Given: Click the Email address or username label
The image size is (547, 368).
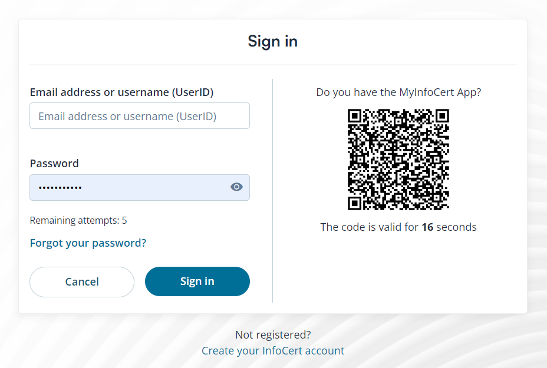Looking at the screenshot, I should point(121,92).
